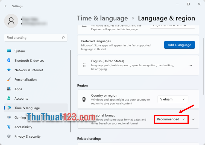Click the Privacy shield icon
Screen dimensions: 205x145
coord(9,136)
